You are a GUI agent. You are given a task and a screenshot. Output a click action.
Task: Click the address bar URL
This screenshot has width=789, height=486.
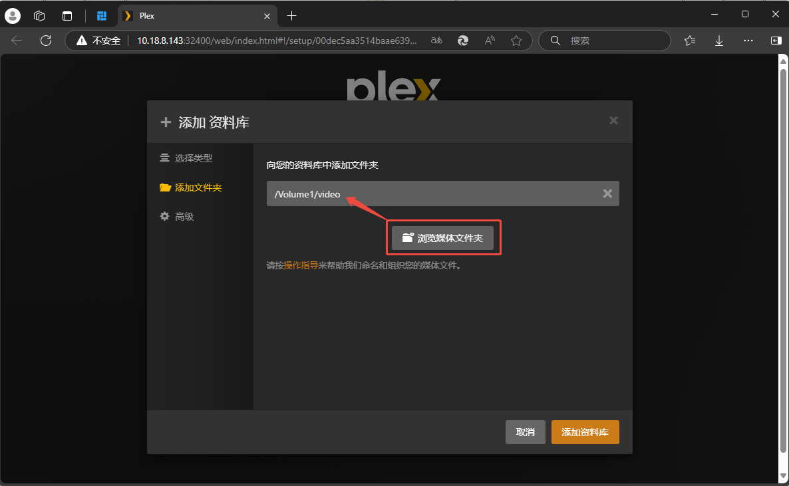277,41
